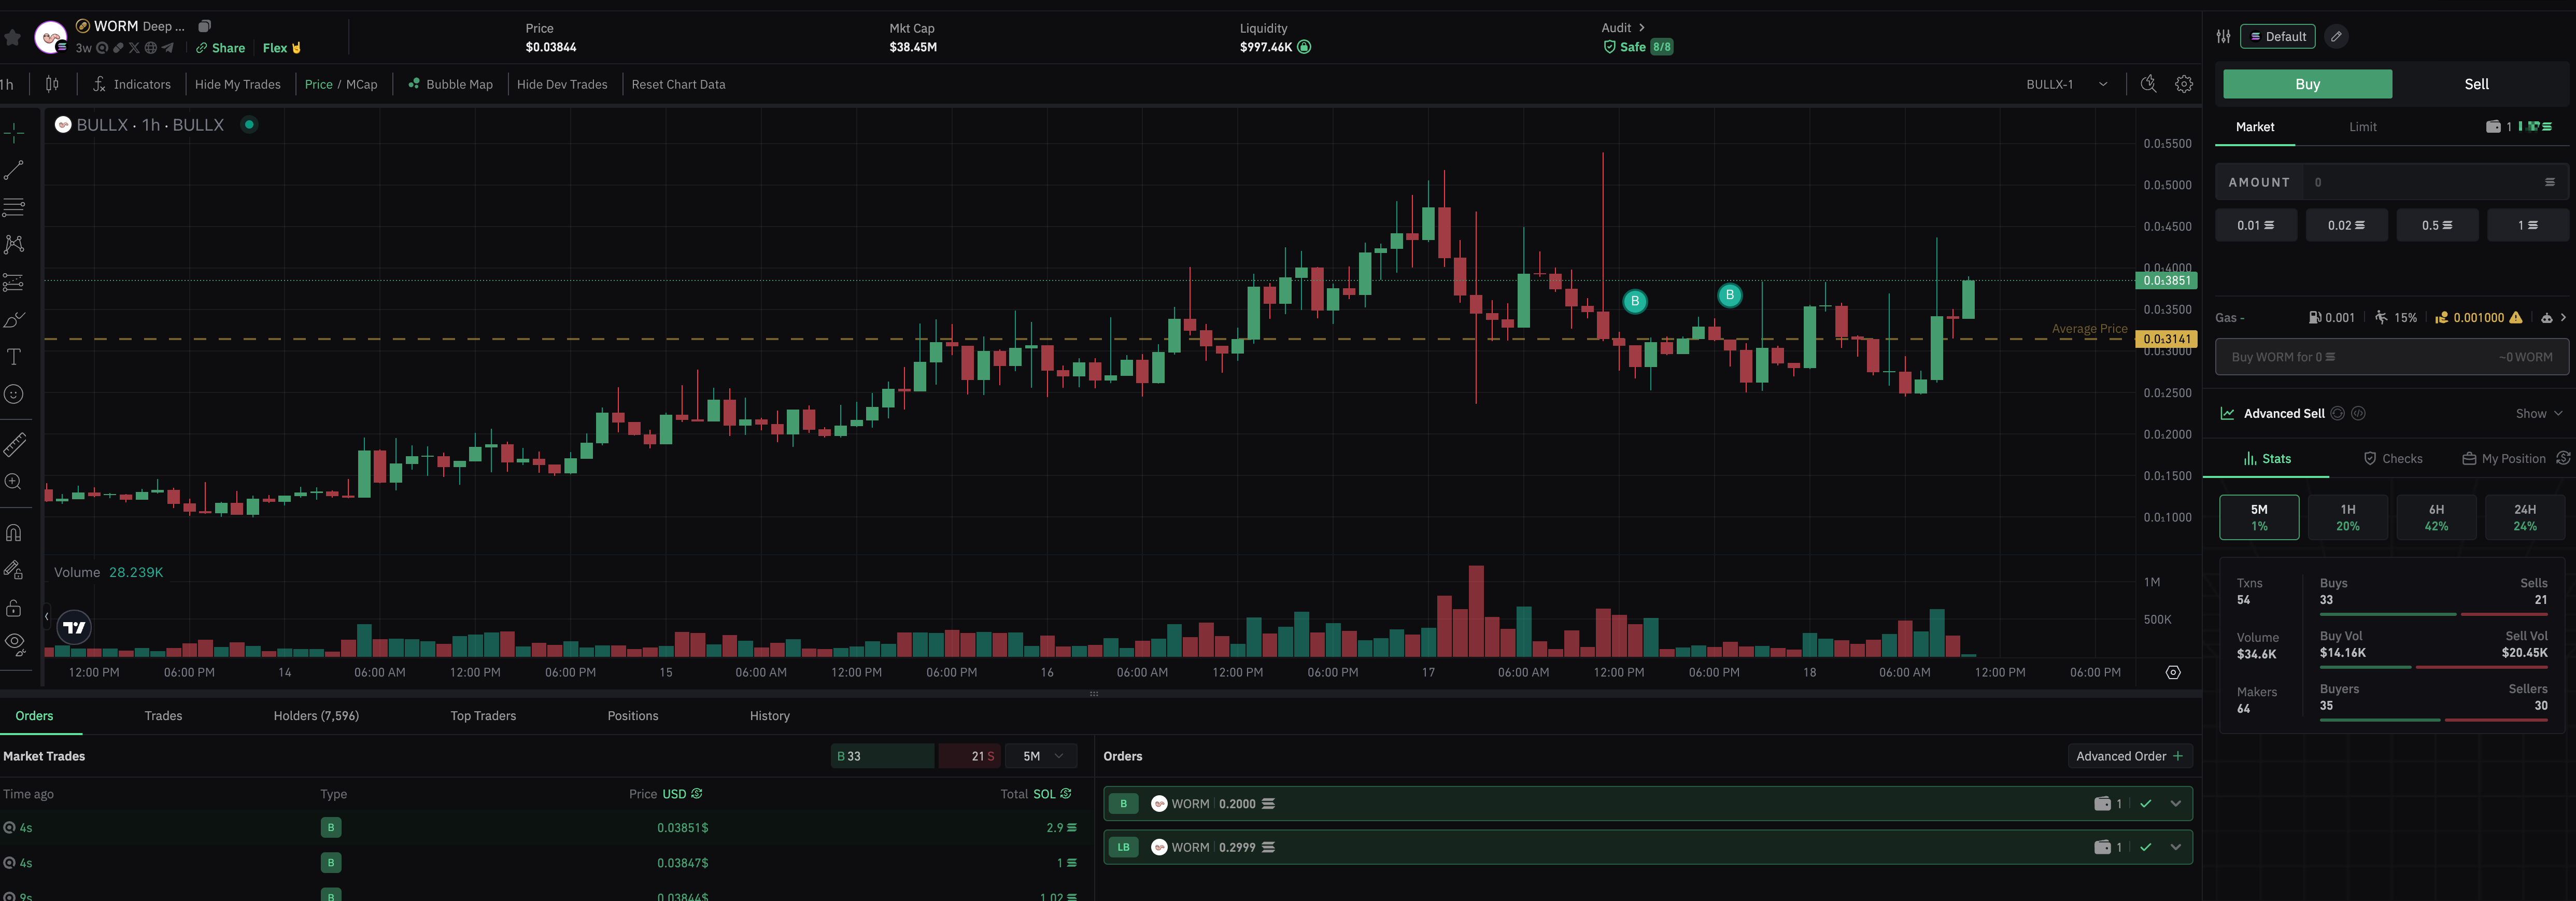Screen dimensions: 2576x901
Task: Toggle Hide Dev Trades
Action: 562,84
